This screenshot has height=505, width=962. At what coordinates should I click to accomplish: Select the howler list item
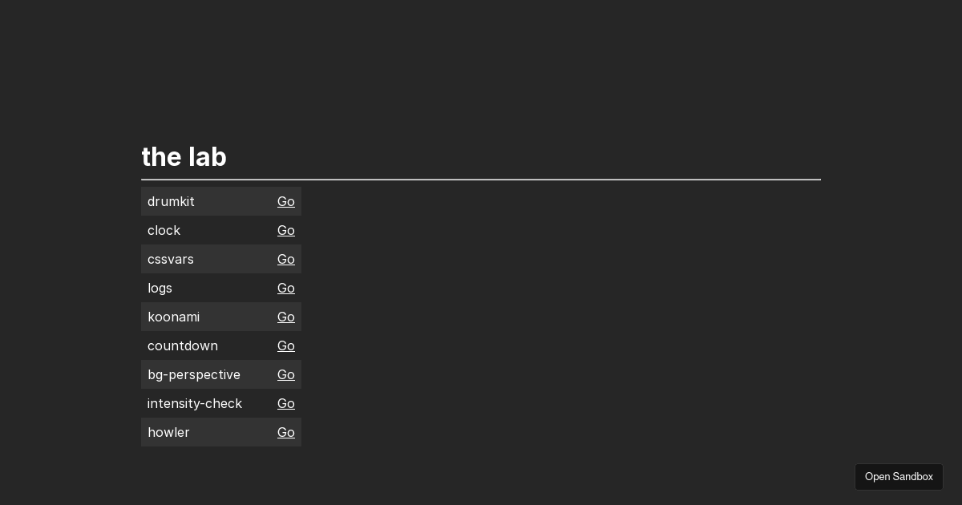point(168,432)
